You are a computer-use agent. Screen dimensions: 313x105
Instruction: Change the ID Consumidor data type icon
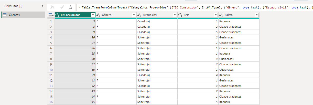point(57,15)
